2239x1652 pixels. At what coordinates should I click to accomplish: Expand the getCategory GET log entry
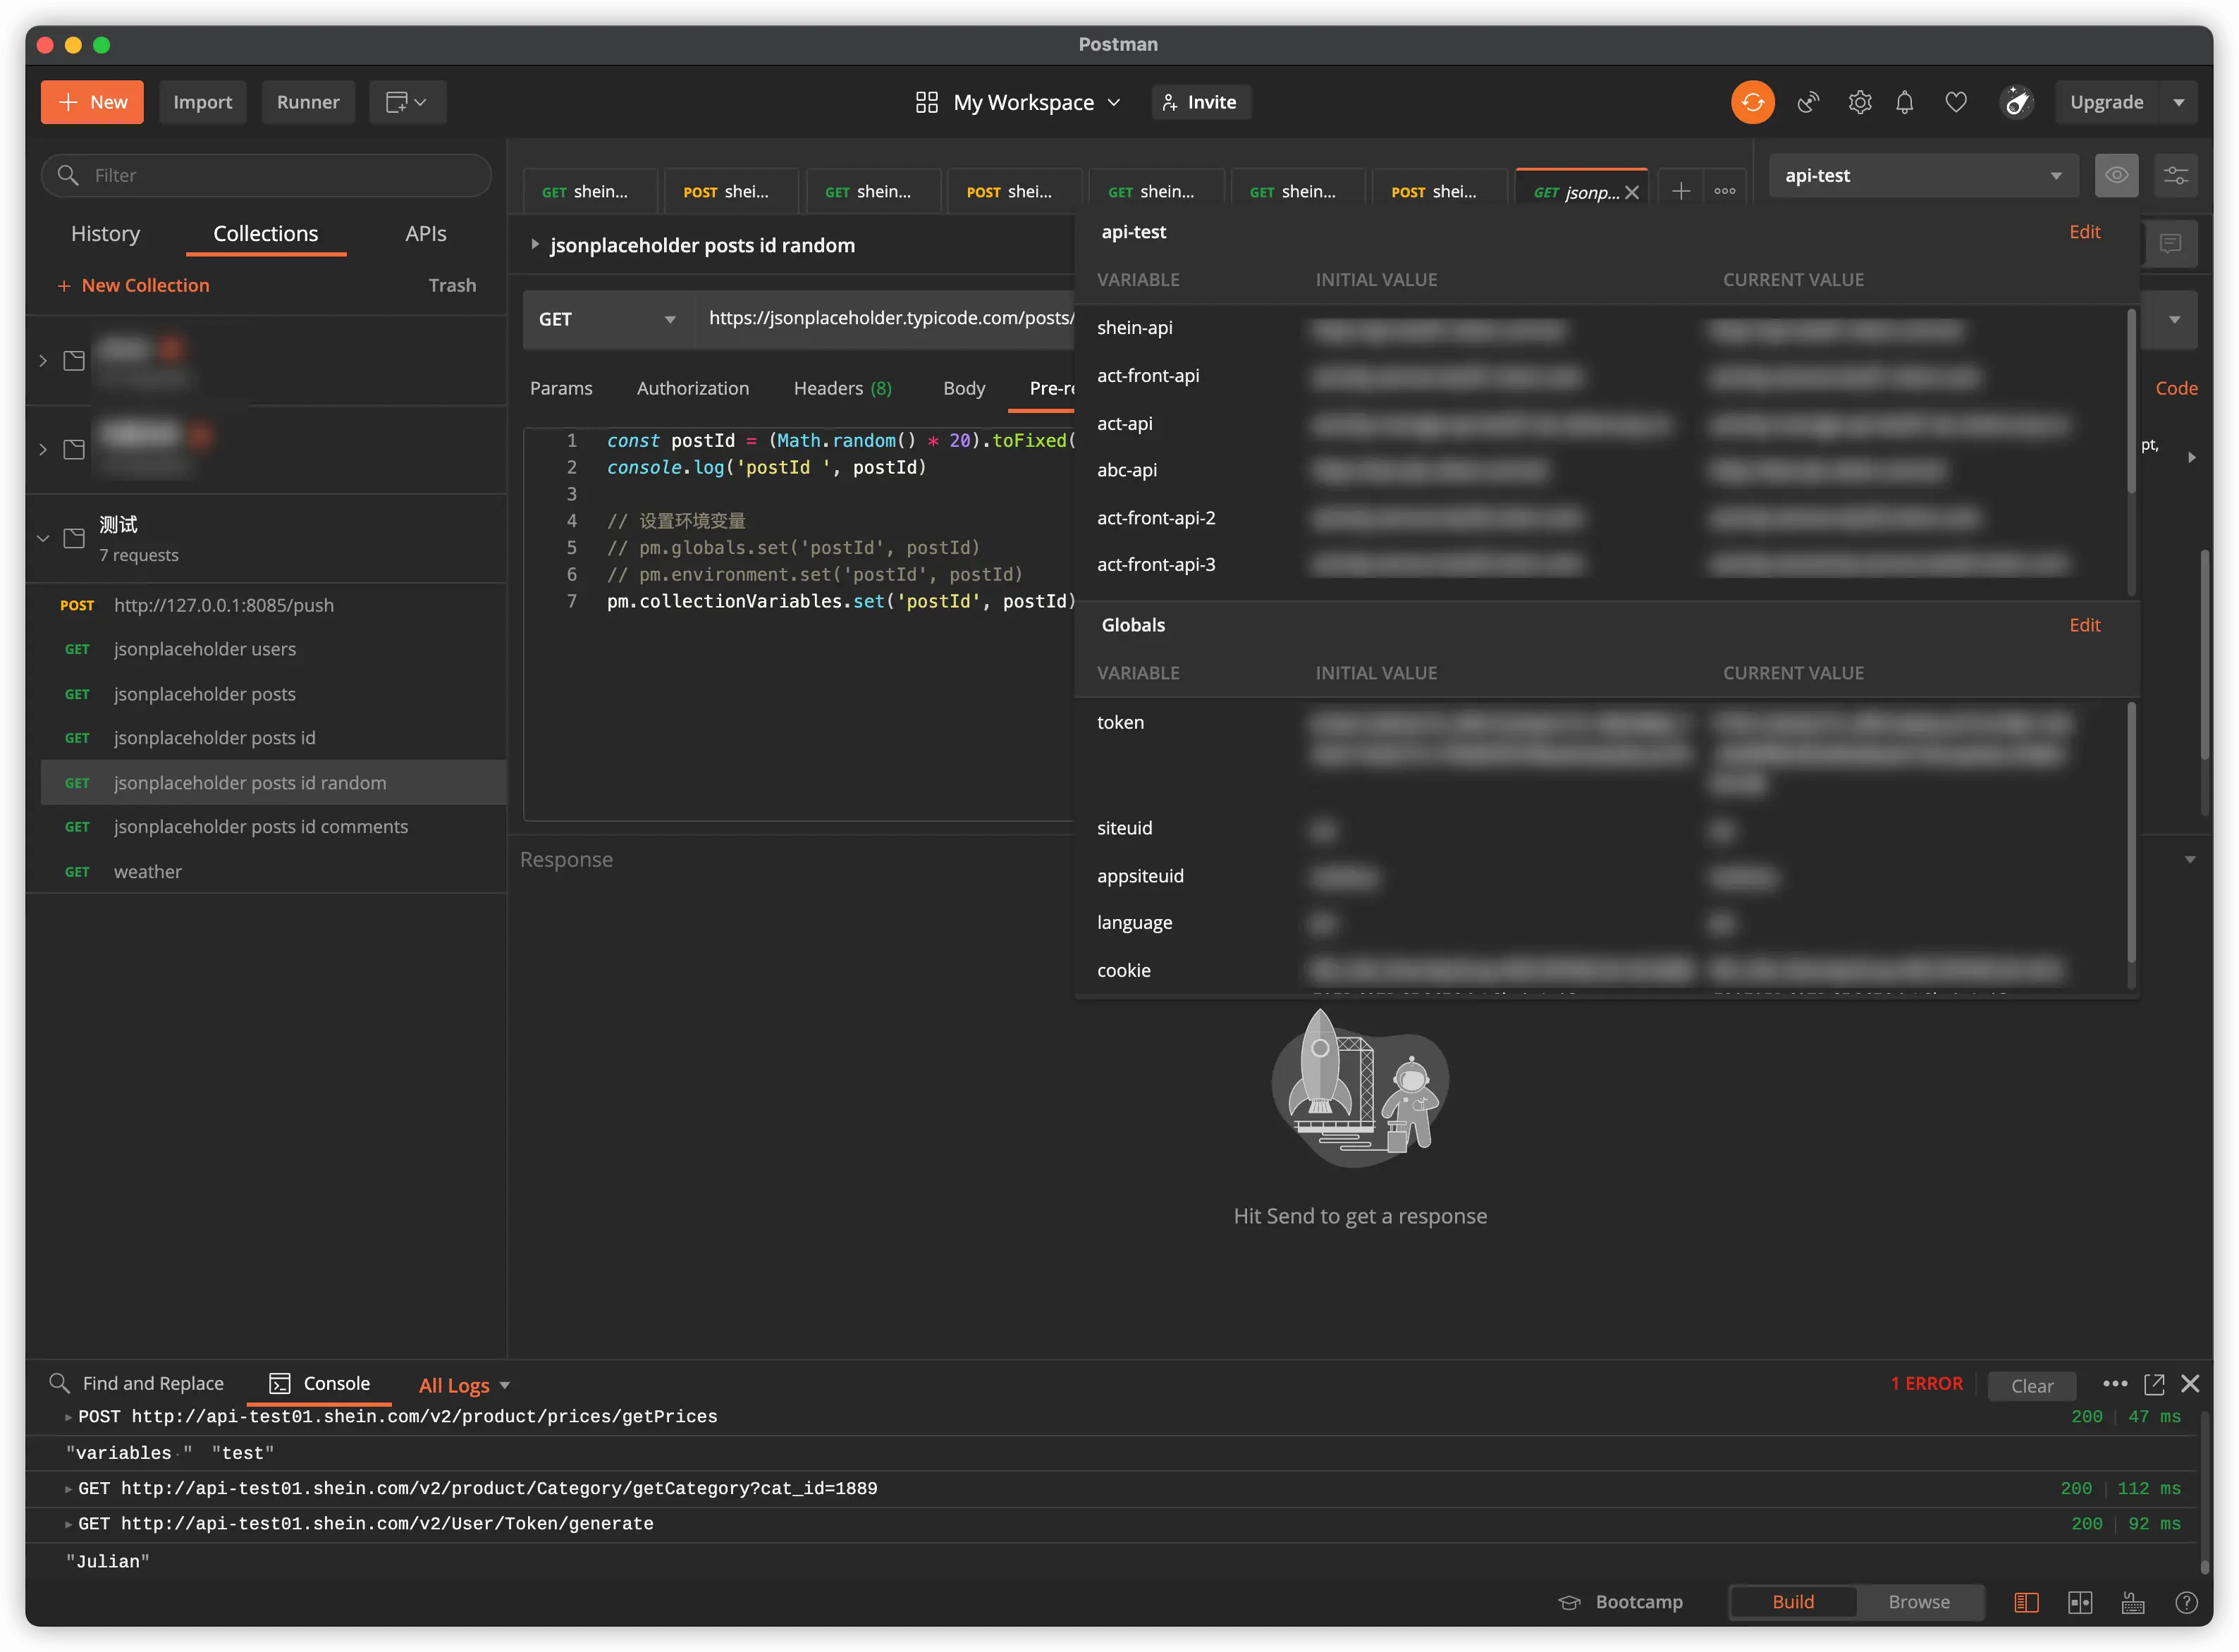(68, 1489)
